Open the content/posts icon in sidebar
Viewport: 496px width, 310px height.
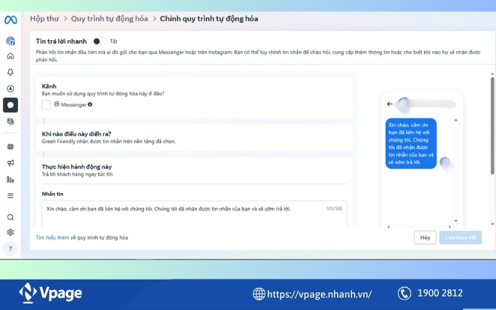(x=10, y=121)
